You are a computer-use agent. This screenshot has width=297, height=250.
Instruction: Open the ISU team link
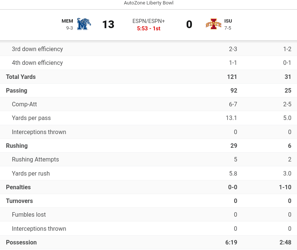[x=228, y=21]
